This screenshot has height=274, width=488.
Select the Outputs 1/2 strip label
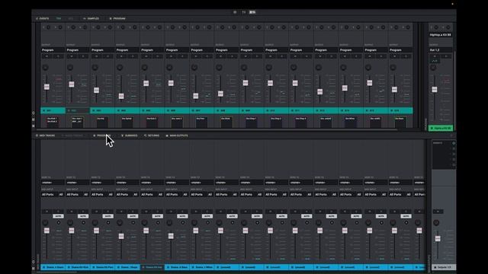(444, 267)
